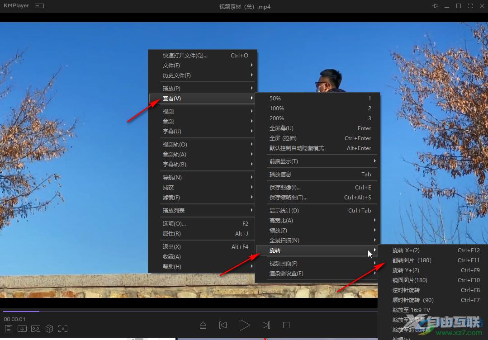The height and width of the screenshot is (340, 488).
Task: Start playback with the Play button
Action: 245,325
